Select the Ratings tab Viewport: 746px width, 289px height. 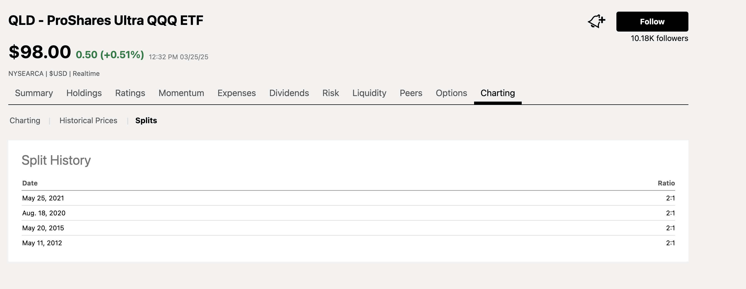(x=130, y=93)
